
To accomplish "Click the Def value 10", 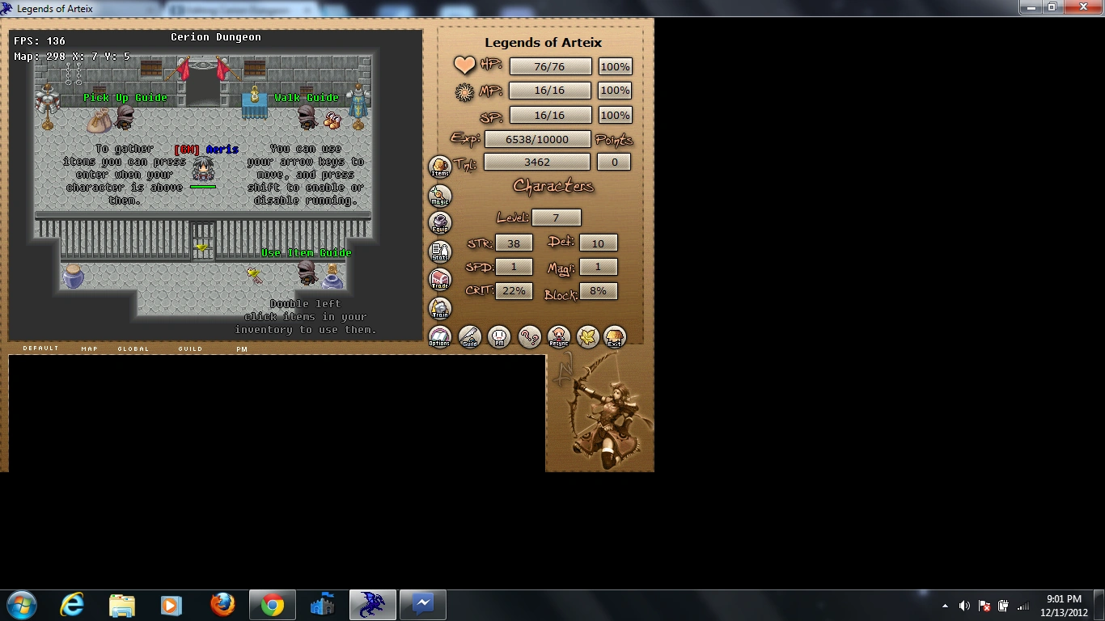I will tap(599, 243).
